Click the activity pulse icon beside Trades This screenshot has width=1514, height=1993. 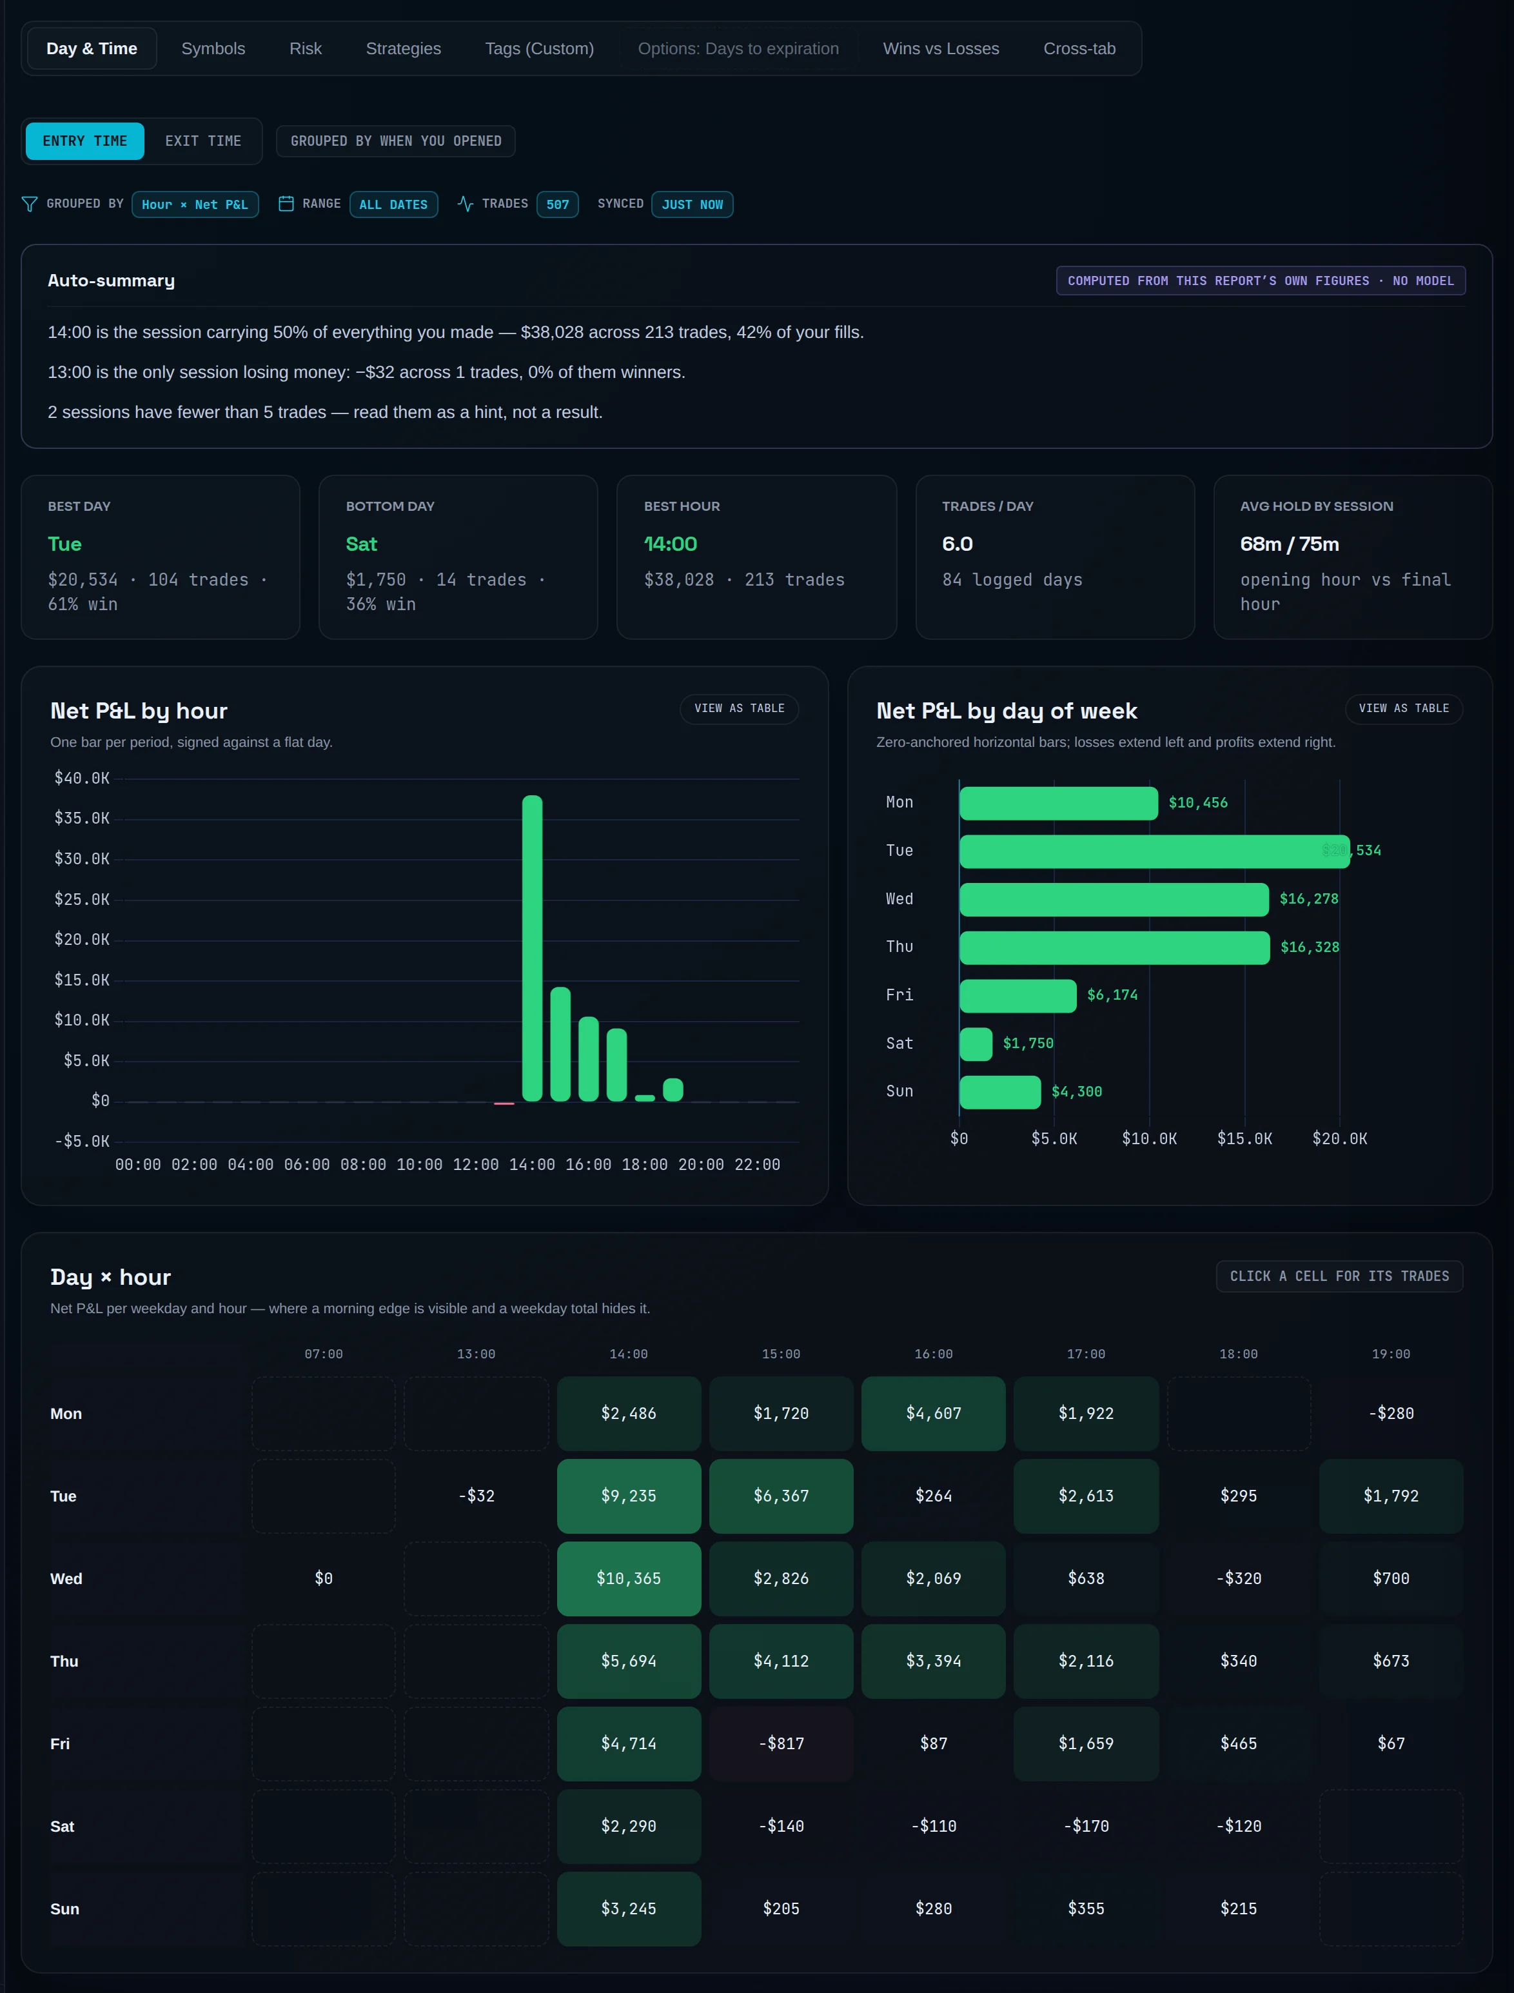(x=465, y=204)
